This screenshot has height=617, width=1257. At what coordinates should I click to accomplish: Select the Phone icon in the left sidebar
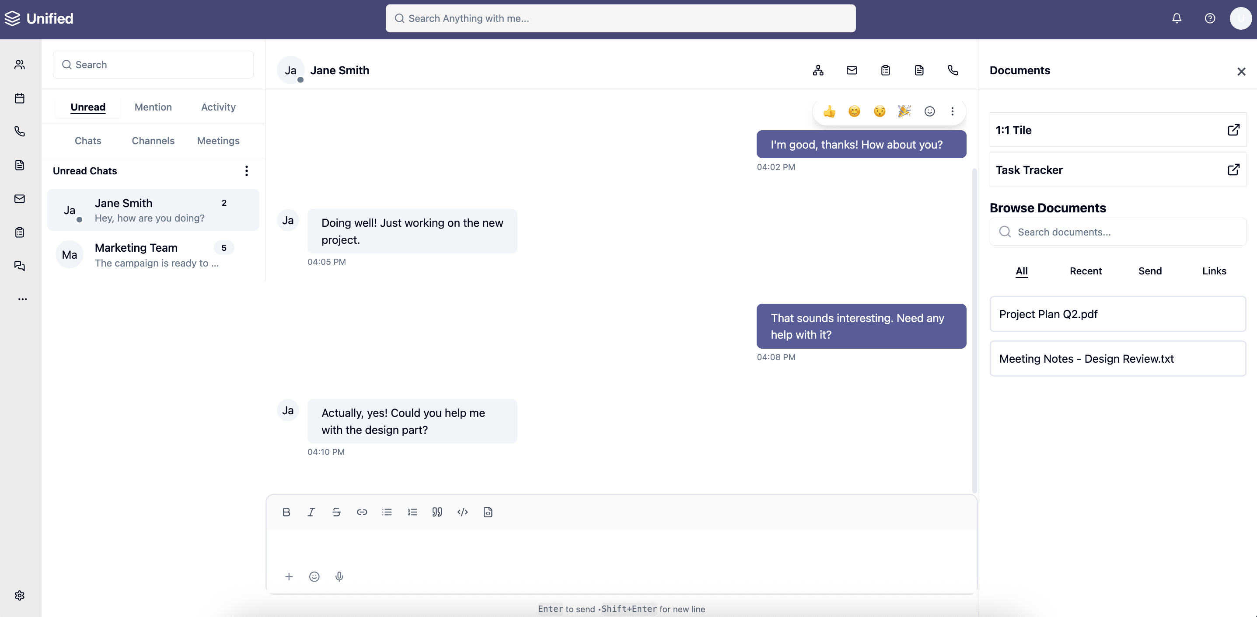(19, 131)
